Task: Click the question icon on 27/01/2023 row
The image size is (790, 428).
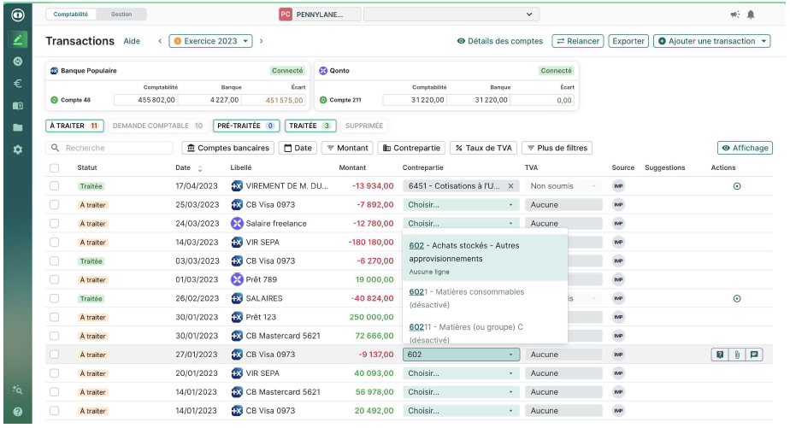Action: coord(720,355)
